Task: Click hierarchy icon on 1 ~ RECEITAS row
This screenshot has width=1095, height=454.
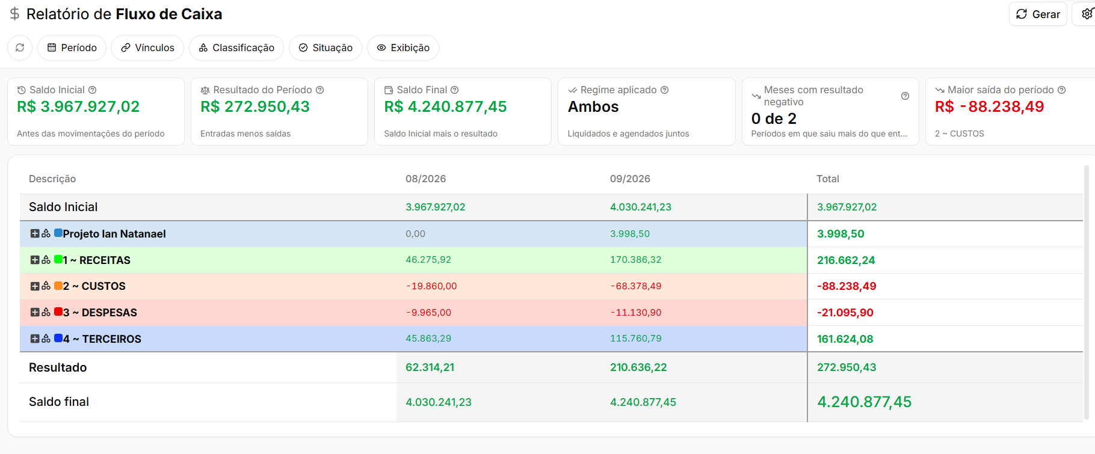Action: [x=46, y=260]
